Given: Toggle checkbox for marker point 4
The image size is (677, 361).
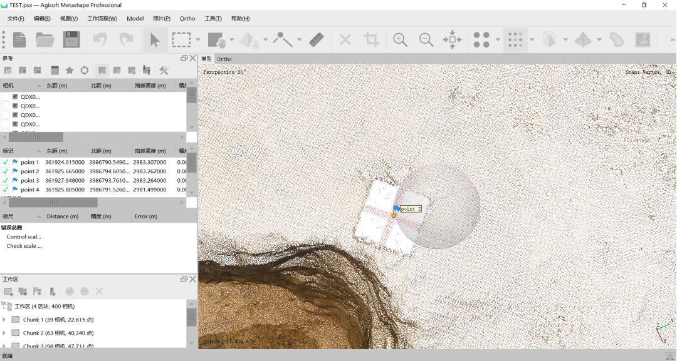Looking at the screenshot, I should pyautogui.click(x=5, y=190).
